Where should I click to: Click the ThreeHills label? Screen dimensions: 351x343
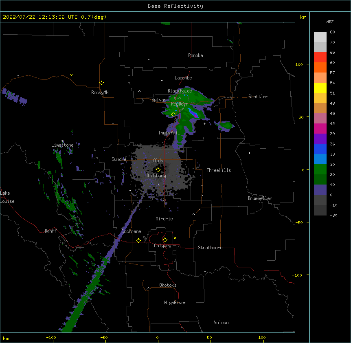point(219,170)
